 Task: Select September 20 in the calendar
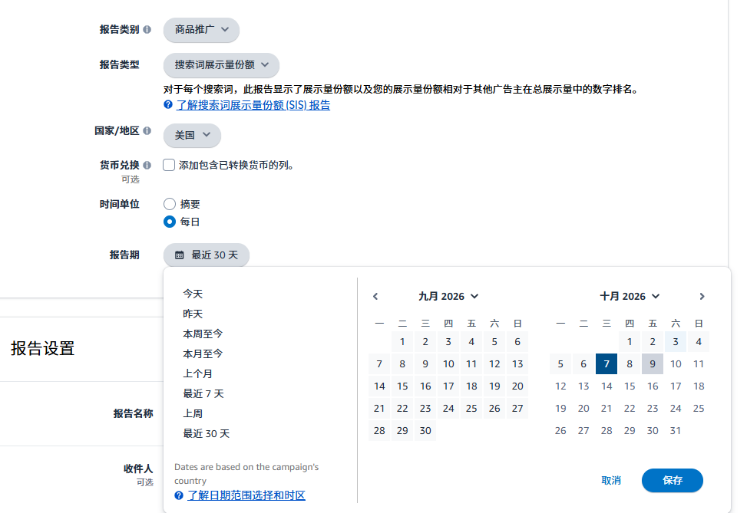click(x=517, y=386)
